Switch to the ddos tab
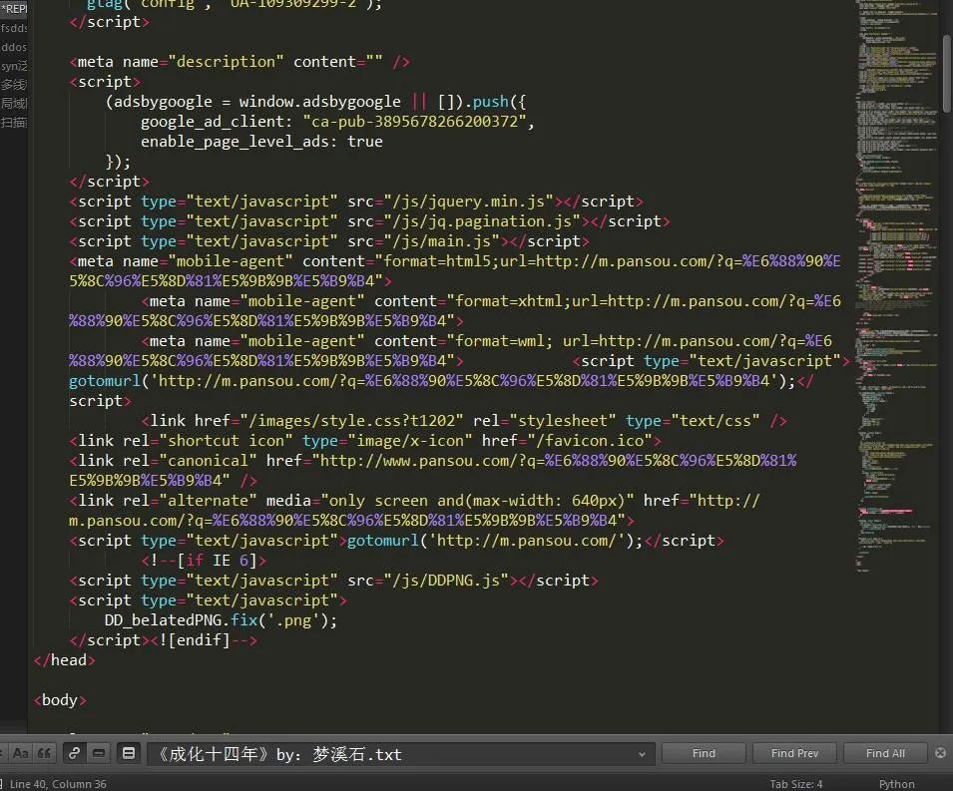 [x=13, y=47]
